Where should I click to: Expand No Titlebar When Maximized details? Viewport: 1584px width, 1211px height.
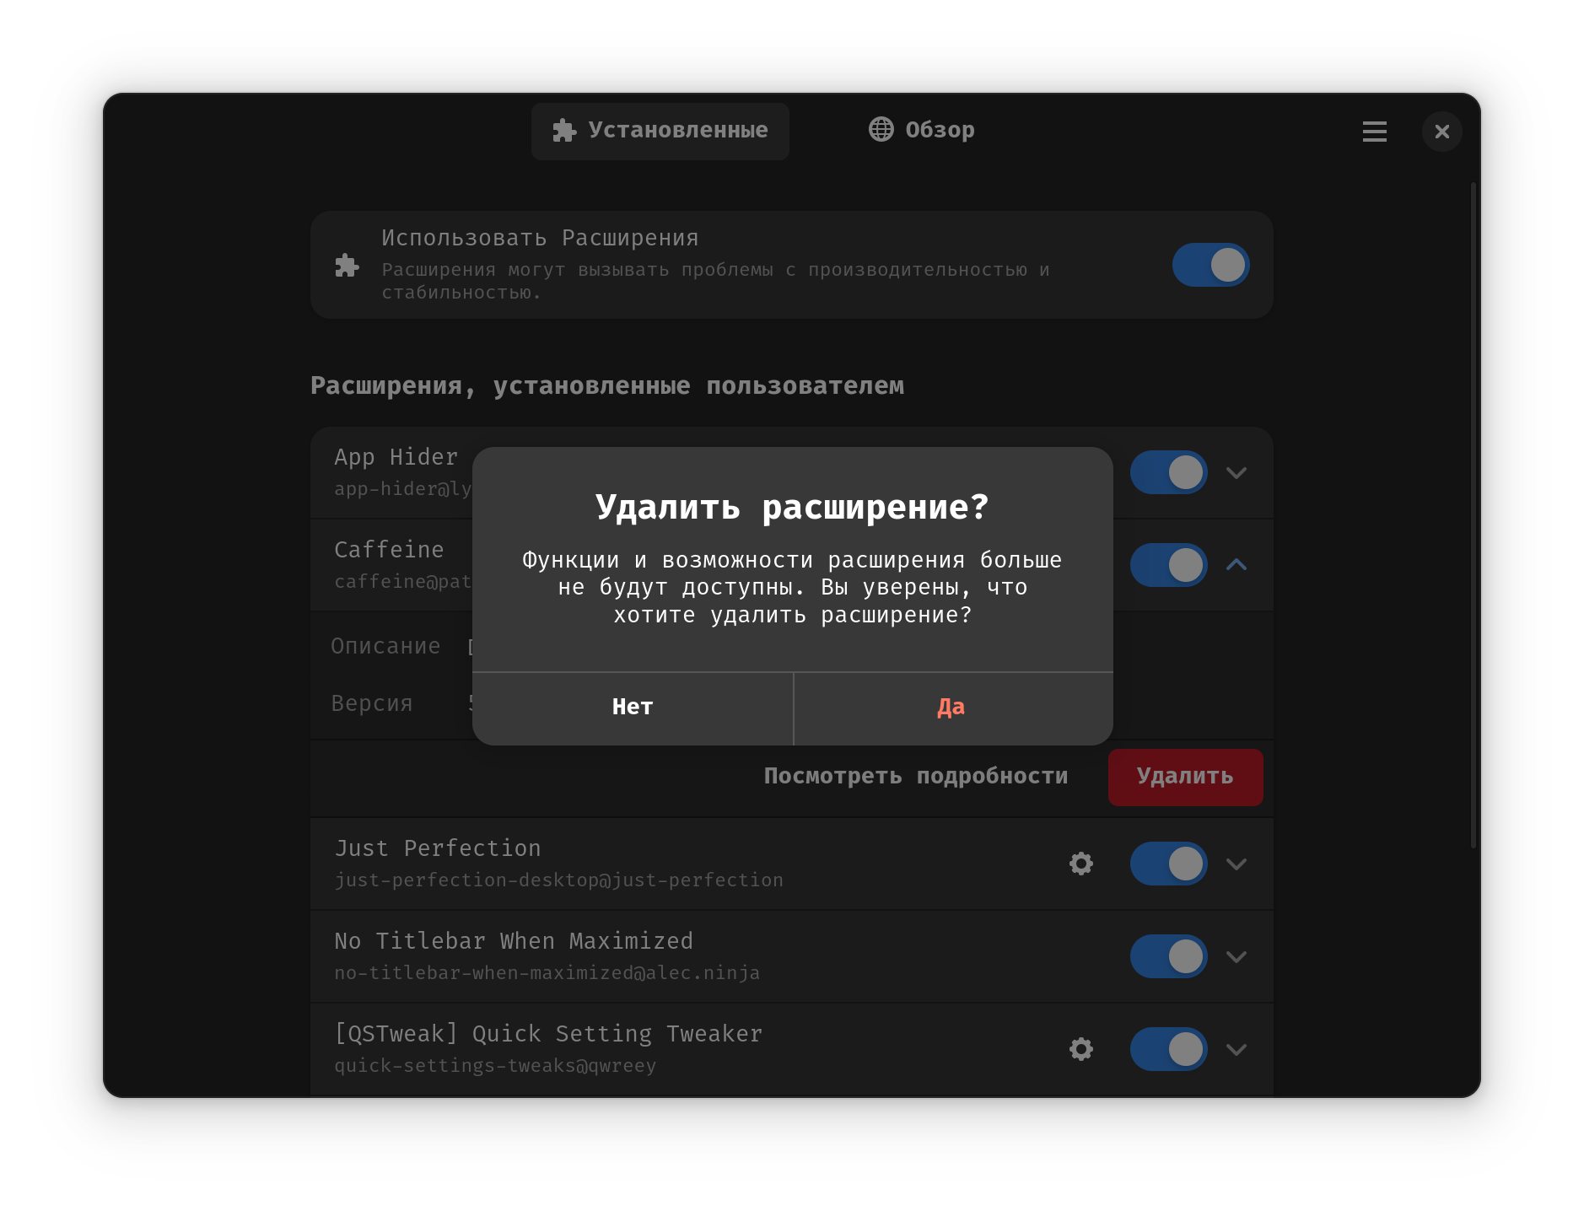point(1236,956)
